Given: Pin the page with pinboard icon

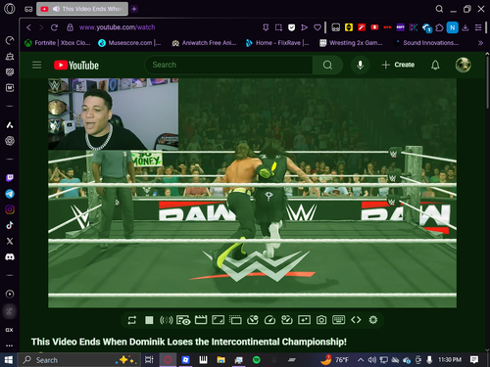Looking at the screenshot, I should click(266, 27).
